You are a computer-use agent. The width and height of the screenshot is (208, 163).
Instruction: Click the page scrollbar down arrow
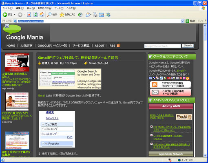coord(205,155)
